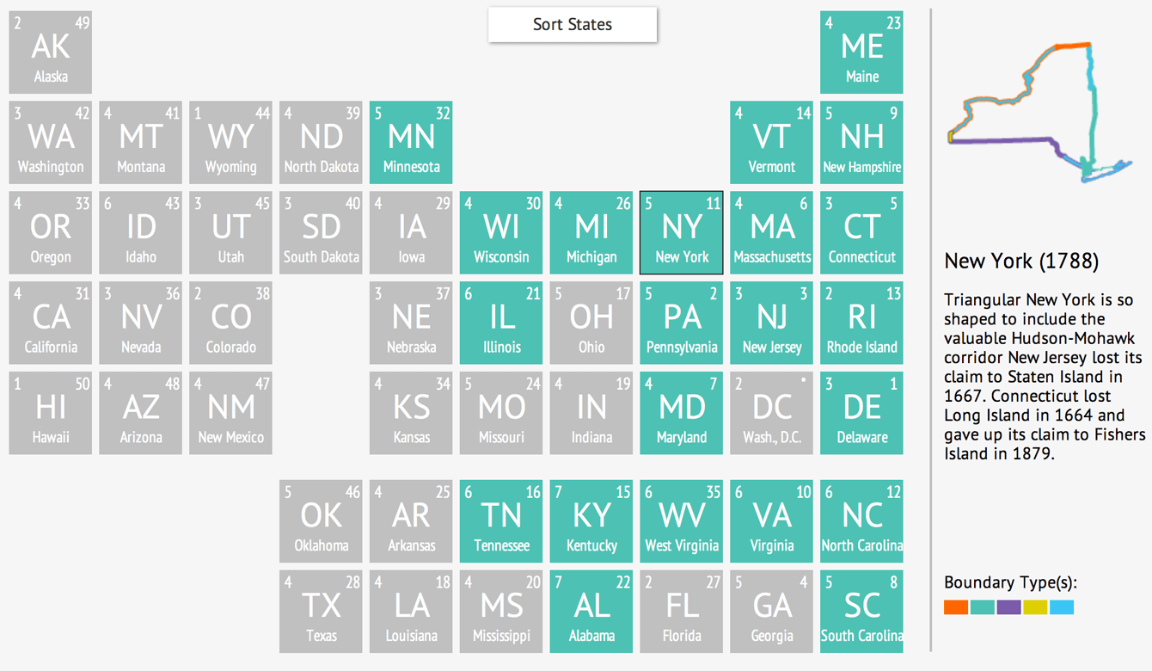1152x671 pixels.
Task: Click the Missouri MO tile
Action: tap(501, 413)
